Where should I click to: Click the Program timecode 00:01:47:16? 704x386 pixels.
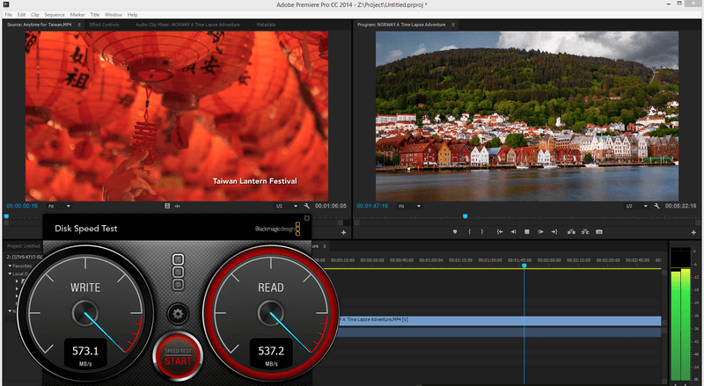coord(372,206)
